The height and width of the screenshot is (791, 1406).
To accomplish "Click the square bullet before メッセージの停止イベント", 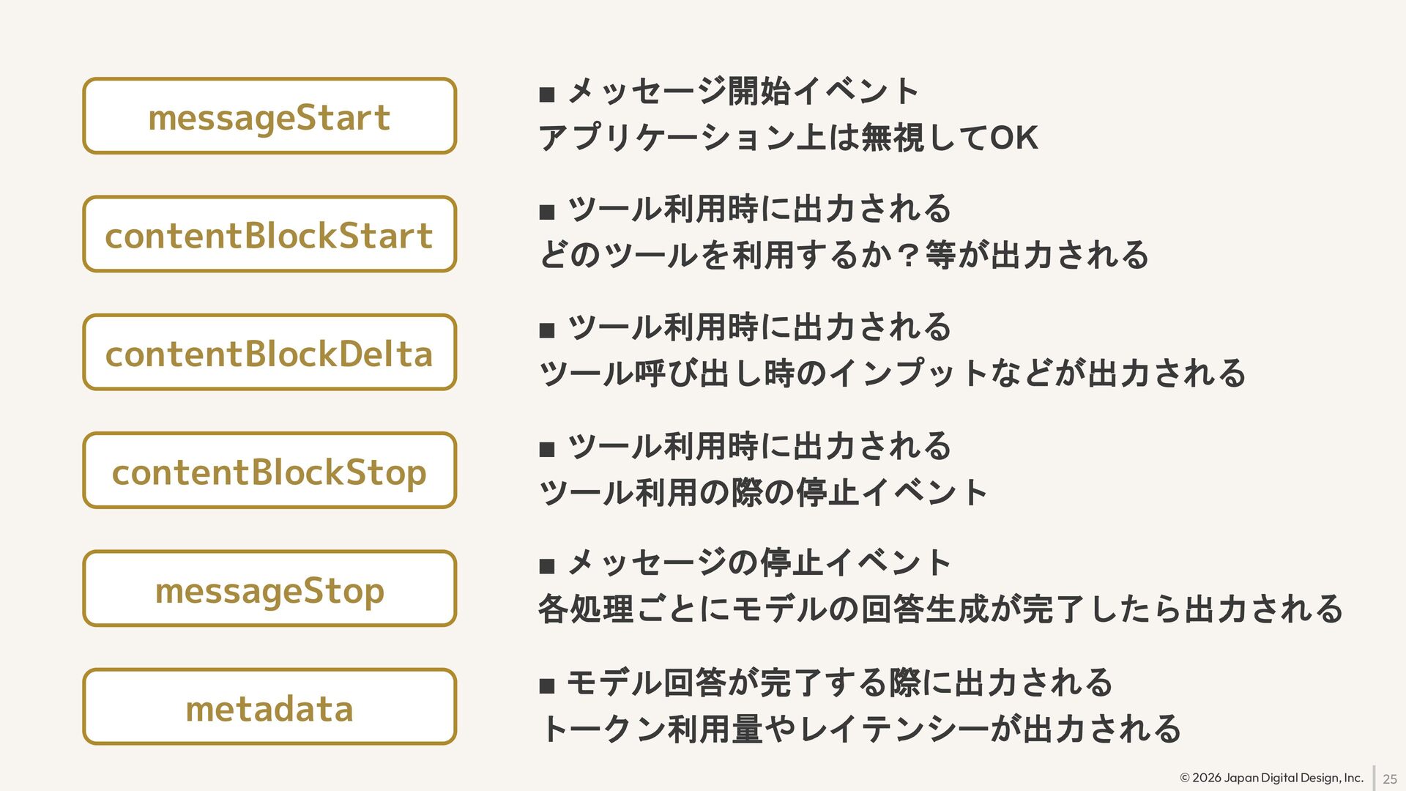I will [547, 566].
